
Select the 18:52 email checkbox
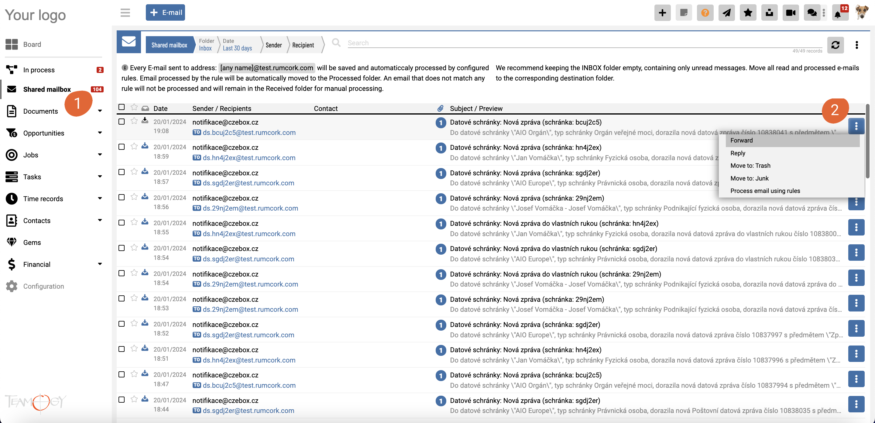coord(121,324)
